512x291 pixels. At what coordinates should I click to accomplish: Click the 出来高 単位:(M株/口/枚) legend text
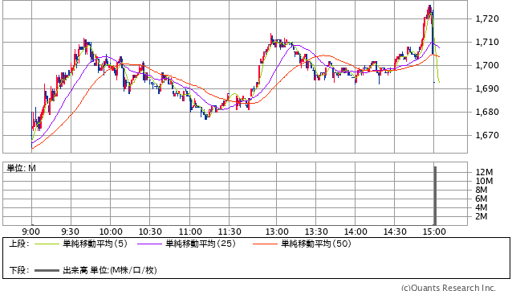click(x=110, y=270)
